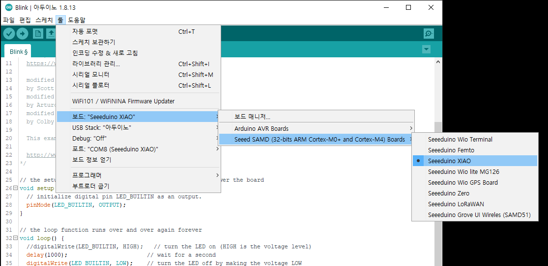Open WiFi101 / WiFiNINA Firmware Updater
Viewport: 548px width, 266px height.
click(139, 101)
